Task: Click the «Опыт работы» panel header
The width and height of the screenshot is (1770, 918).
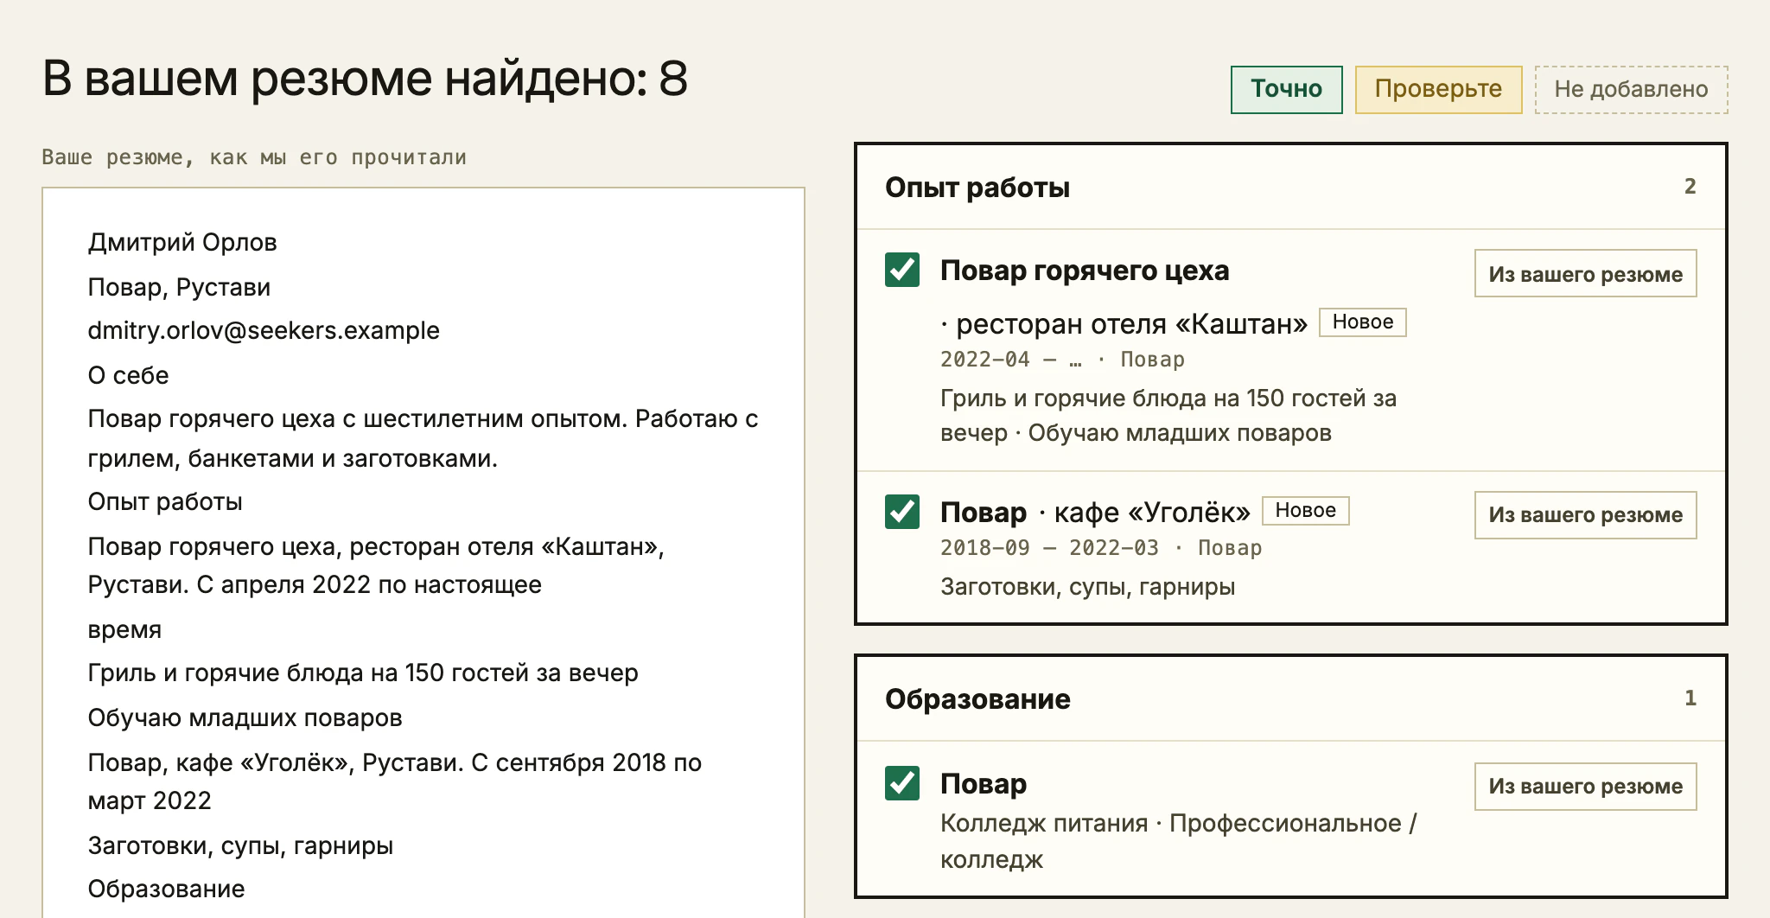Action: pyautogui.click(x=1291, y=187)
